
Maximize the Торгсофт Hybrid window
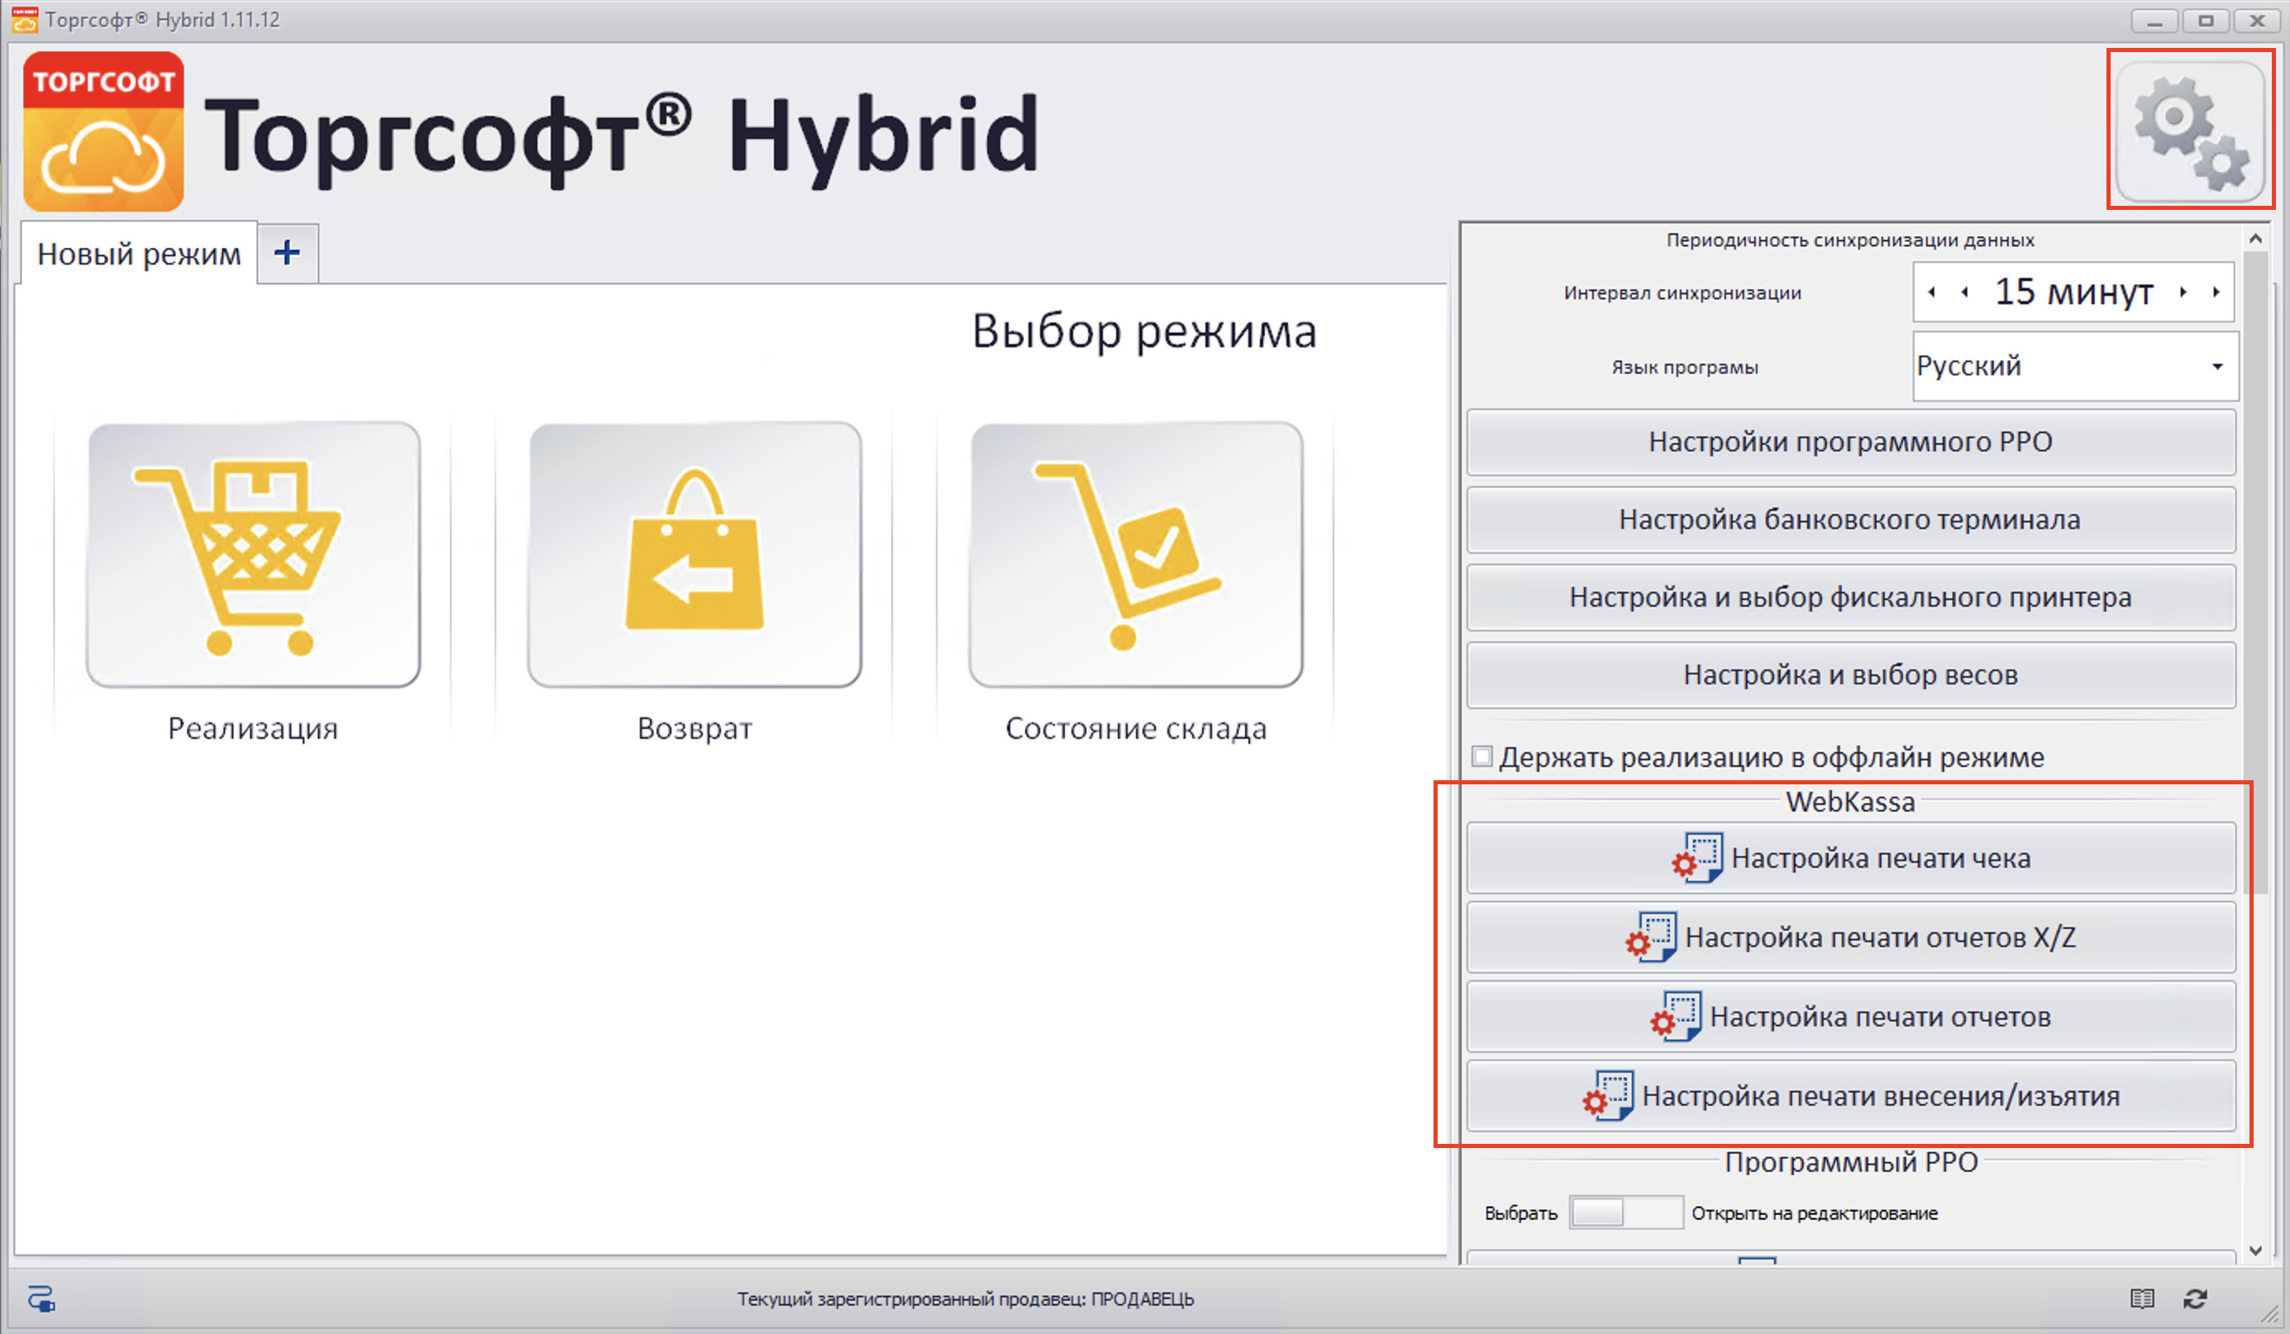pyautogui.click(x=2206, y=20)
